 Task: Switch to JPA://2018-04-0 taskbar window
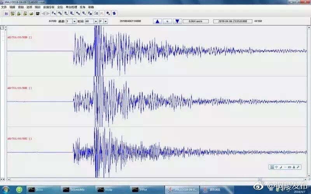point(182,190)
